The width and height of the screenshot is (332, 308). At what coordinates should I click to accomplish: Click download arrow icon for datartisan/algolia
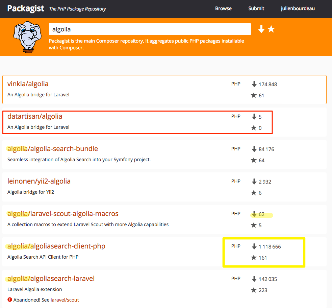(x=254, y=117)
